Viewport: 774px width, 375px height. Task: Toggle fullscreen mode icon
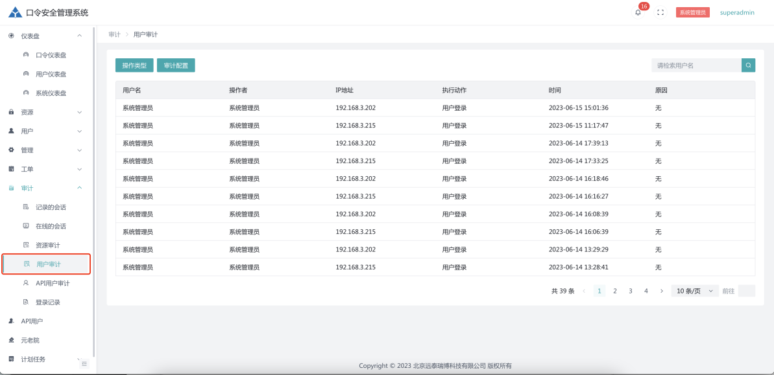pos(660,12)
